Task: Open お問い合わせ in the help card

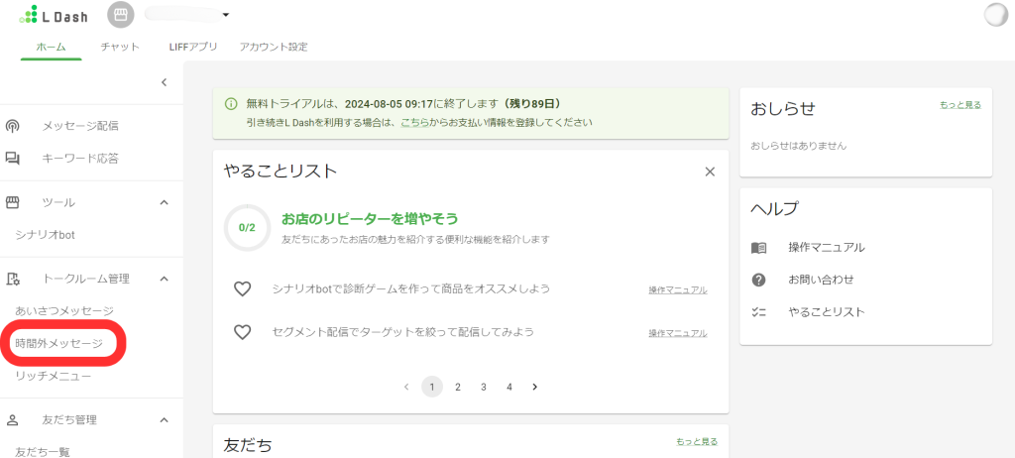Action: point(821,280)
